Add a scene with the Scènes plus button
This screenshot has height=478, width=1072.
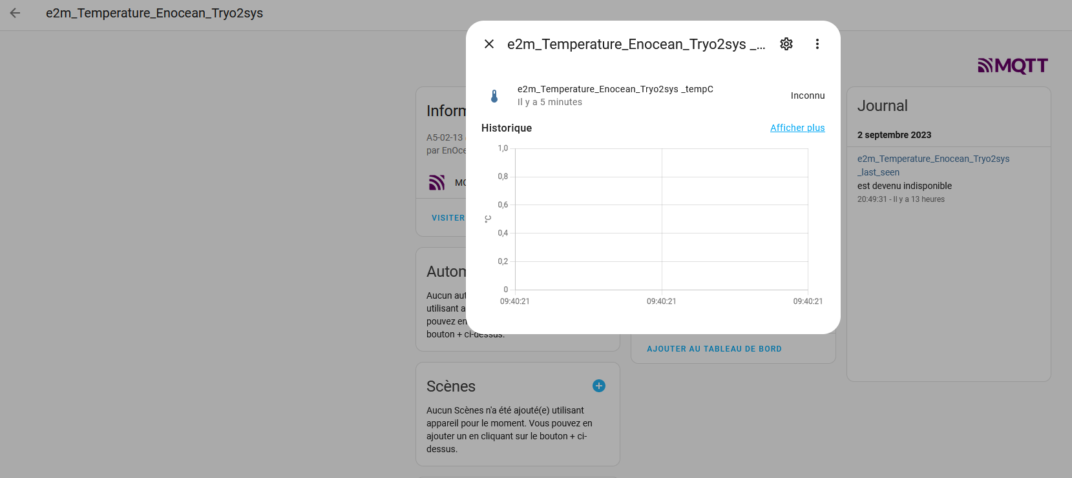(599, 386)
